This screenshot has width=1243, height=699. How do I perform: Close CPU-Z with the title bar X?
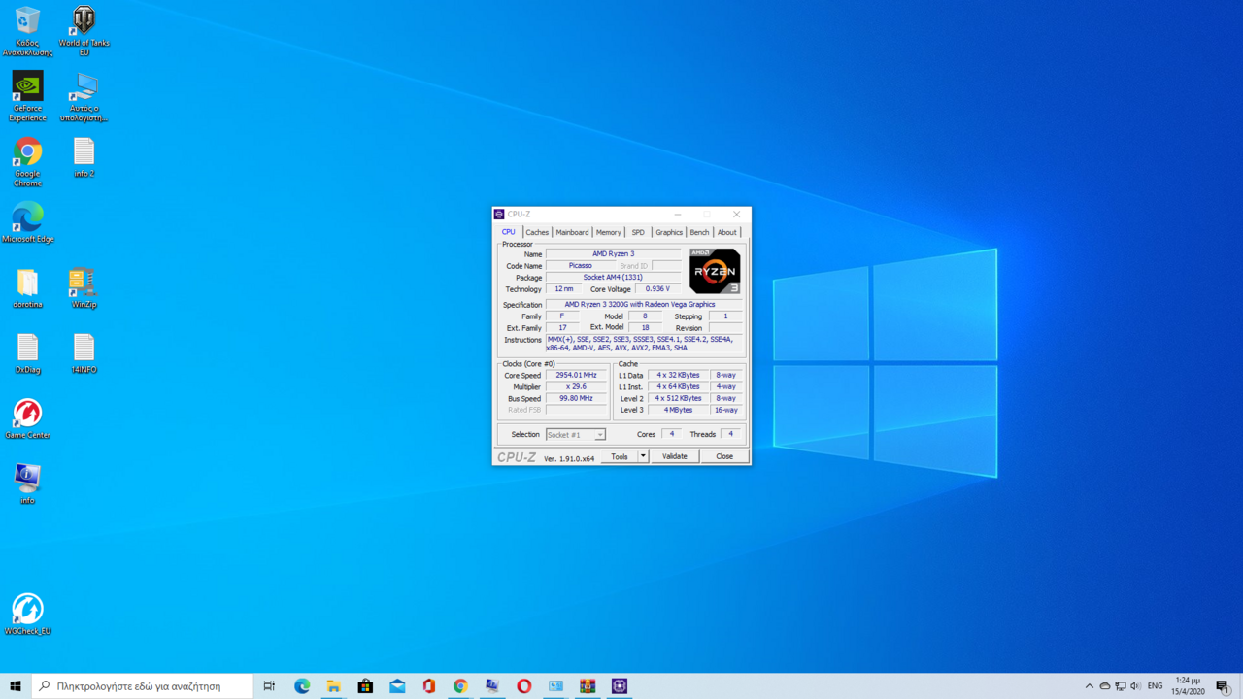[736, 214]
